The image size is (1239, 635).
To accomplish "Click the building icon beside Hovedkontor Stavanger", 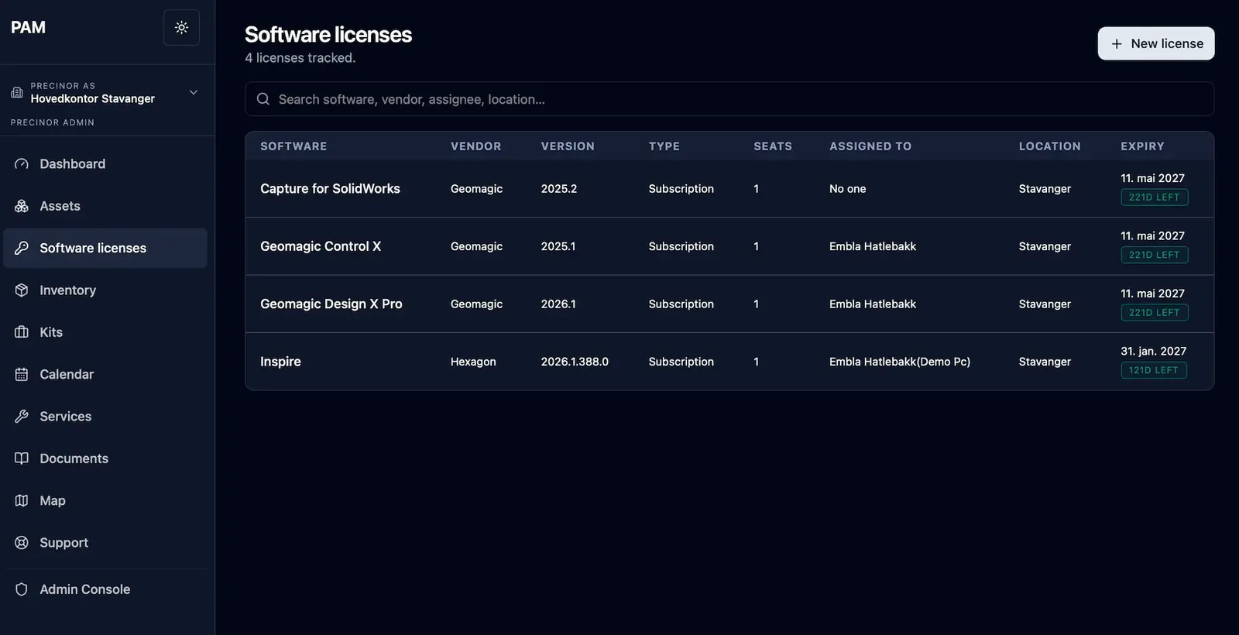I will tap(17, 92).
